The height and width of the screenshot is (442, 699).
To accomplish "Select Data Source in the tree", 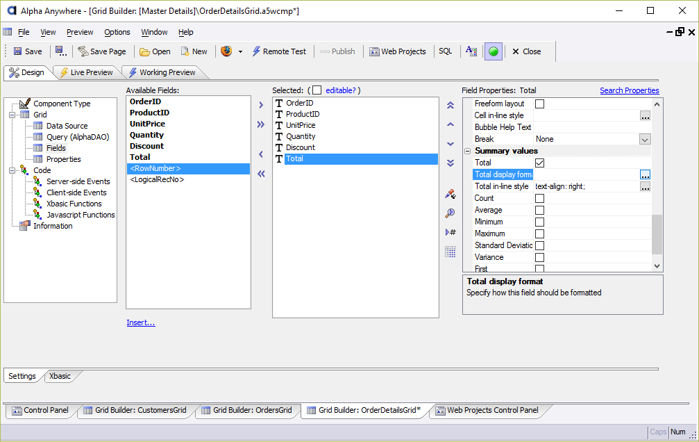I will (67, 126).
